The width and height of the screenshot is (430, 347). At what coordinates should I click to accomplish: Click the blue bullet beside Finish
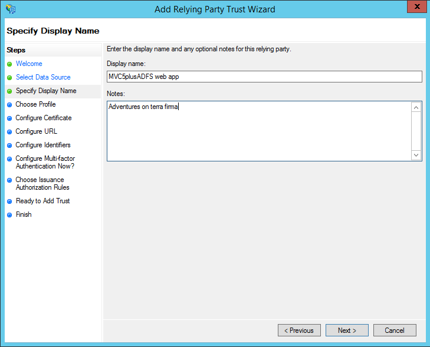click(x=9, y=215)
